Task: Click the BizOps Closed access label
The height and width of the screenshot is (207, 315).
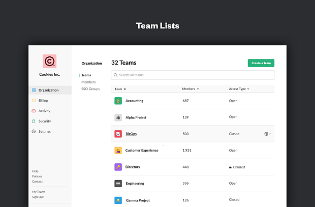Action: [x=234, y=134]
